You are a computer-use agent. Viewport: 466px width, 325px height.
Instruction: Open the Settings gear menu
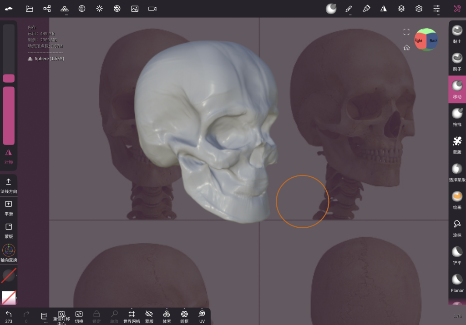pos(419,9)
